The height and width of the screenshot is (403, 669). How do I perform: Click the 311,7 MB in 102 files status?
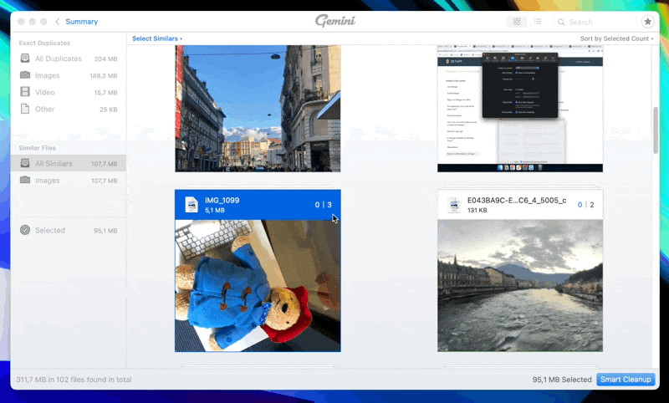pos(74,379)
